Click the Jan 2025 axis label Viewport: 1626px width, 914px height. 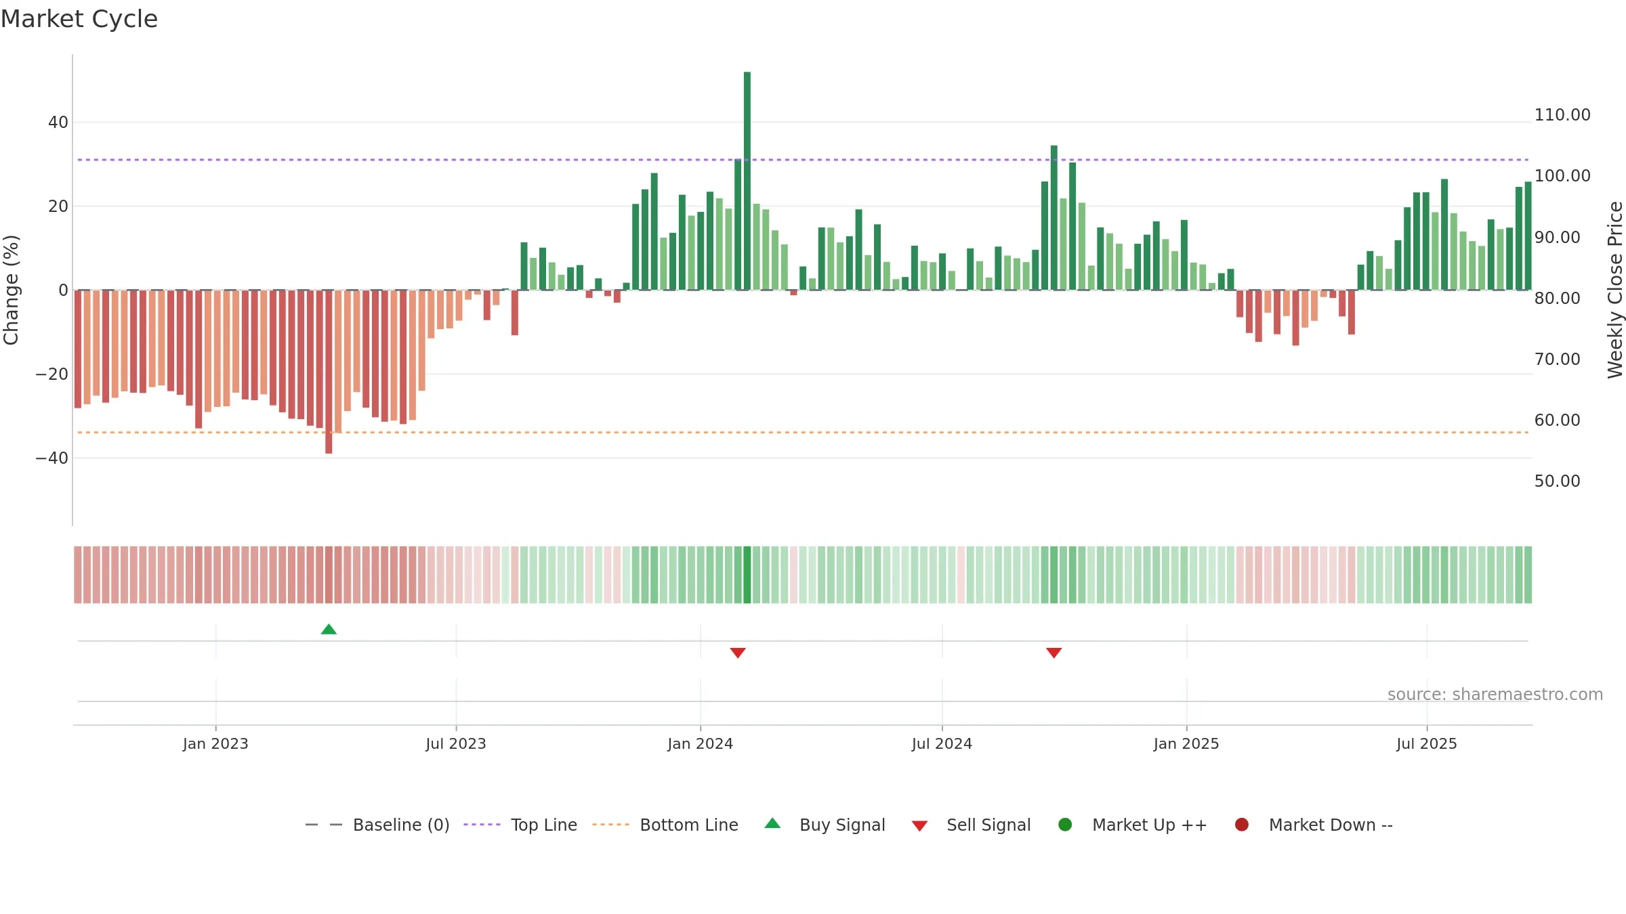pyautogui.click(x=1186, y=743)
